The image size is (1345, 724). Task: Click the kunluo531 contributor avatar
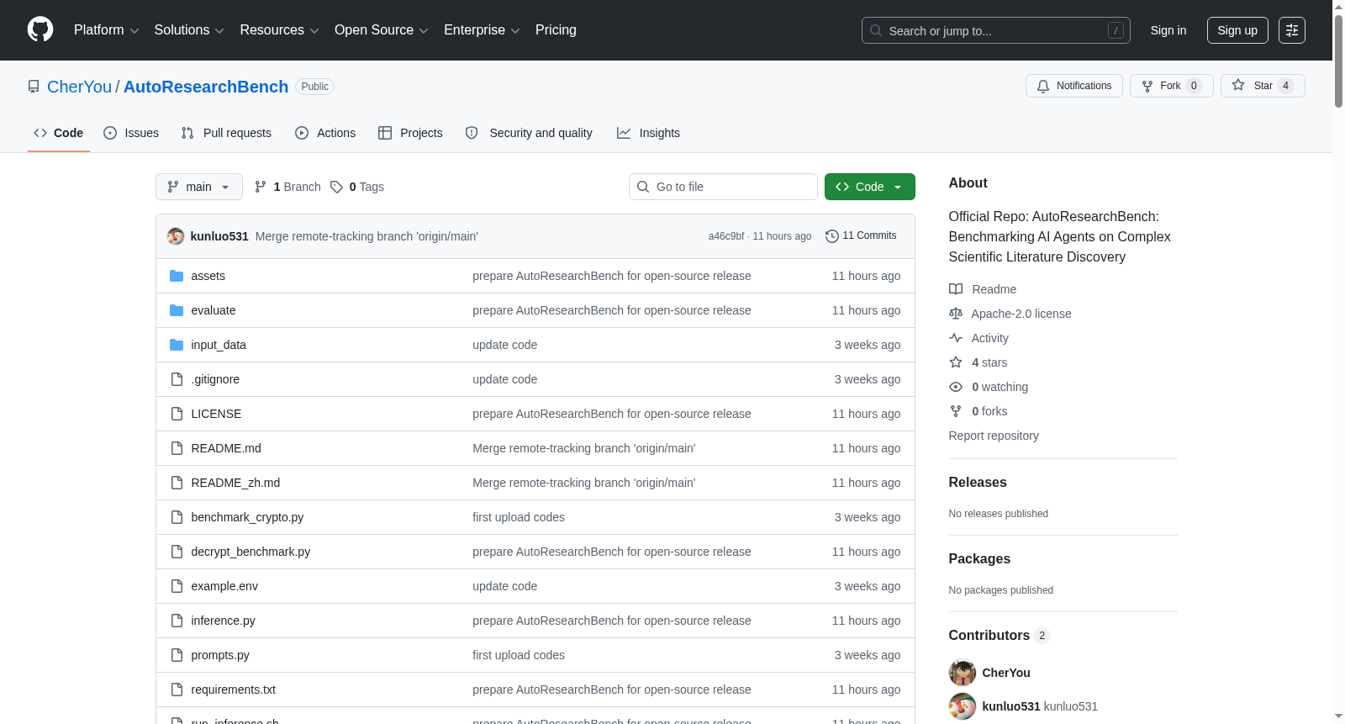click(x=963, y=706)
